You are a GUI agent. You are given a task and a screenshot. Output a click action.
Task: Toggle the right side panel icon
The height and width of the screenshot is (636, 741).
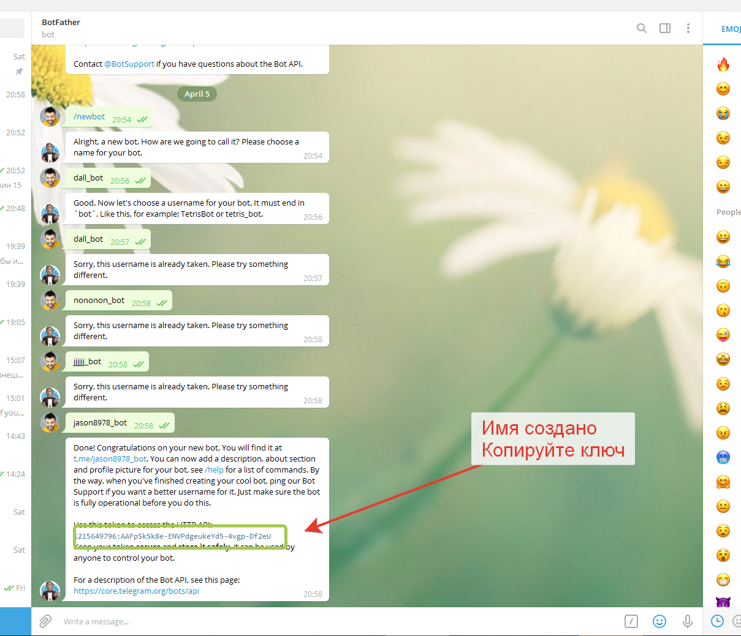click(x=665, y=28)
